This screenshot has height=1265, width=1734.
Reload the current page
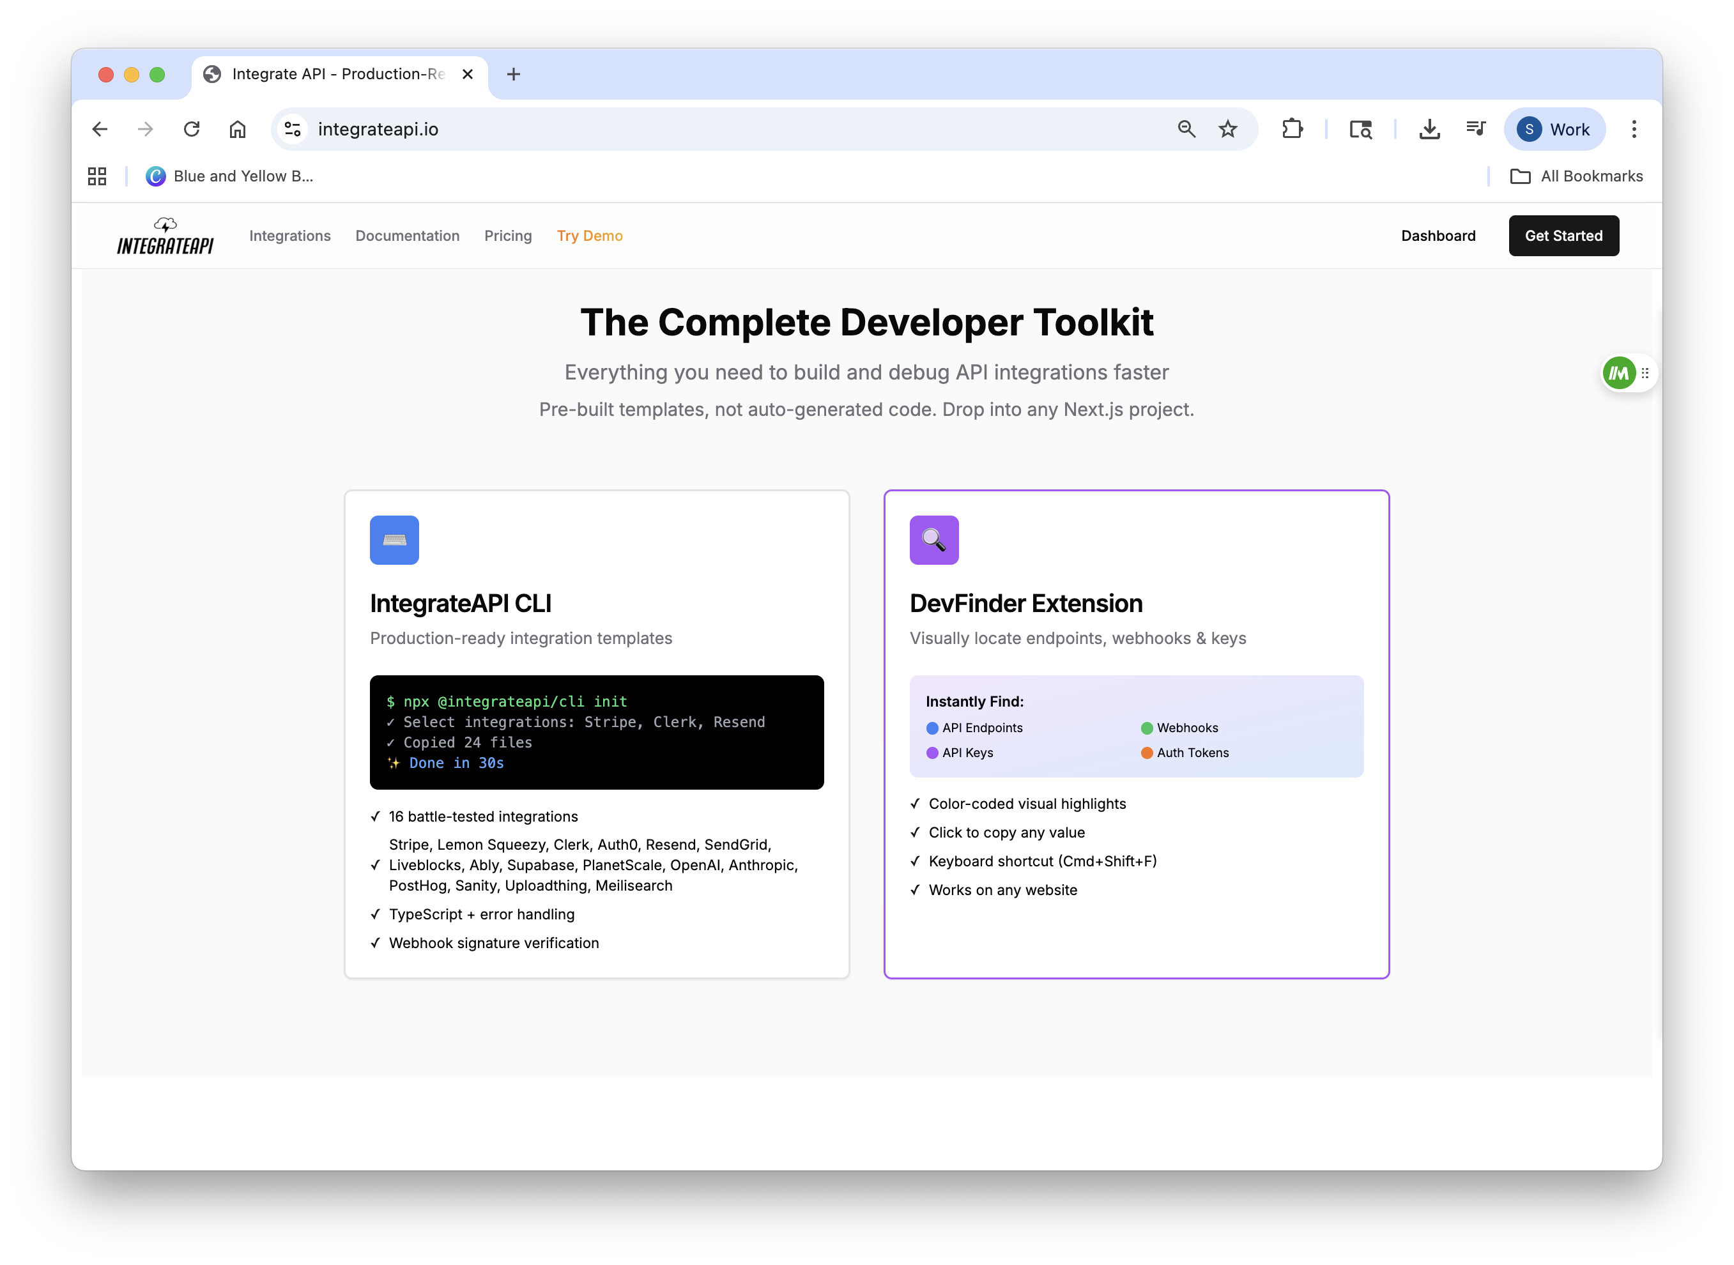pyautogui.click(x=192, y=128)
